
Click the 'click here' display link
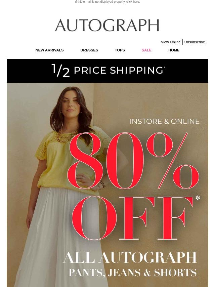[133, 2]
